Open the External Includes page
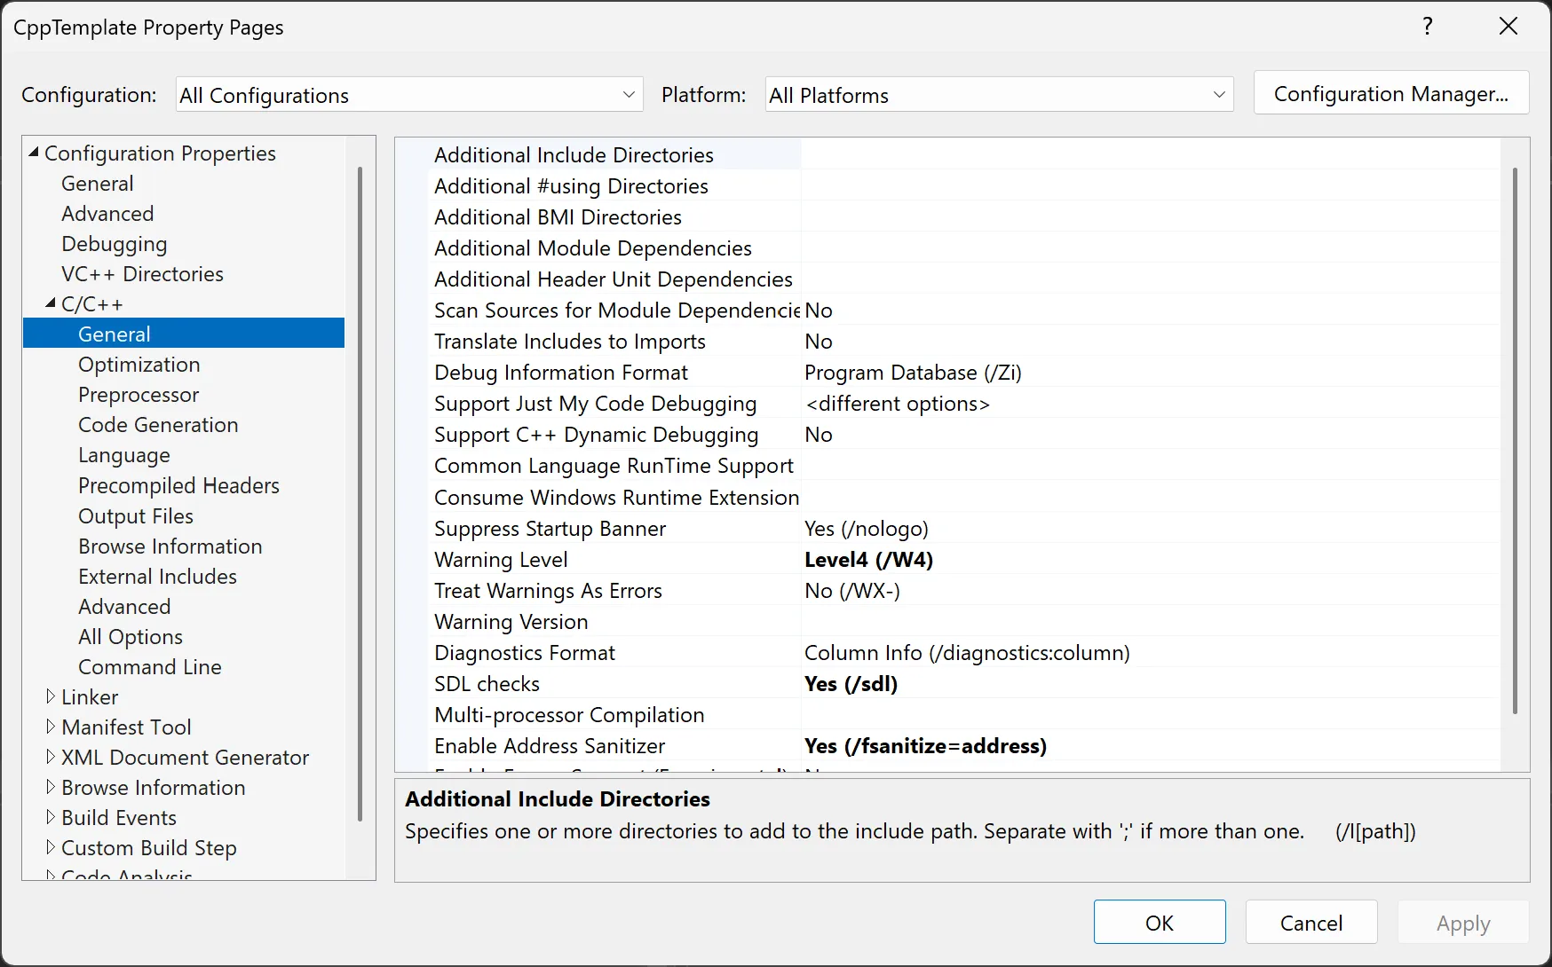The height and width of the screenshot is (967, 1552). (157, 576)
